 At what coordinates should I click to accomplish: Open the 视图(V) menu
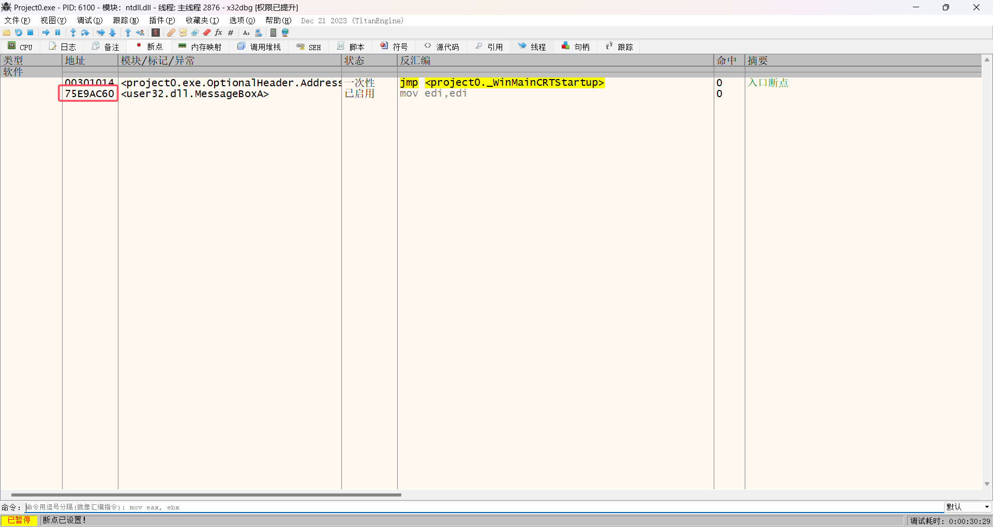tap(53, 21)
